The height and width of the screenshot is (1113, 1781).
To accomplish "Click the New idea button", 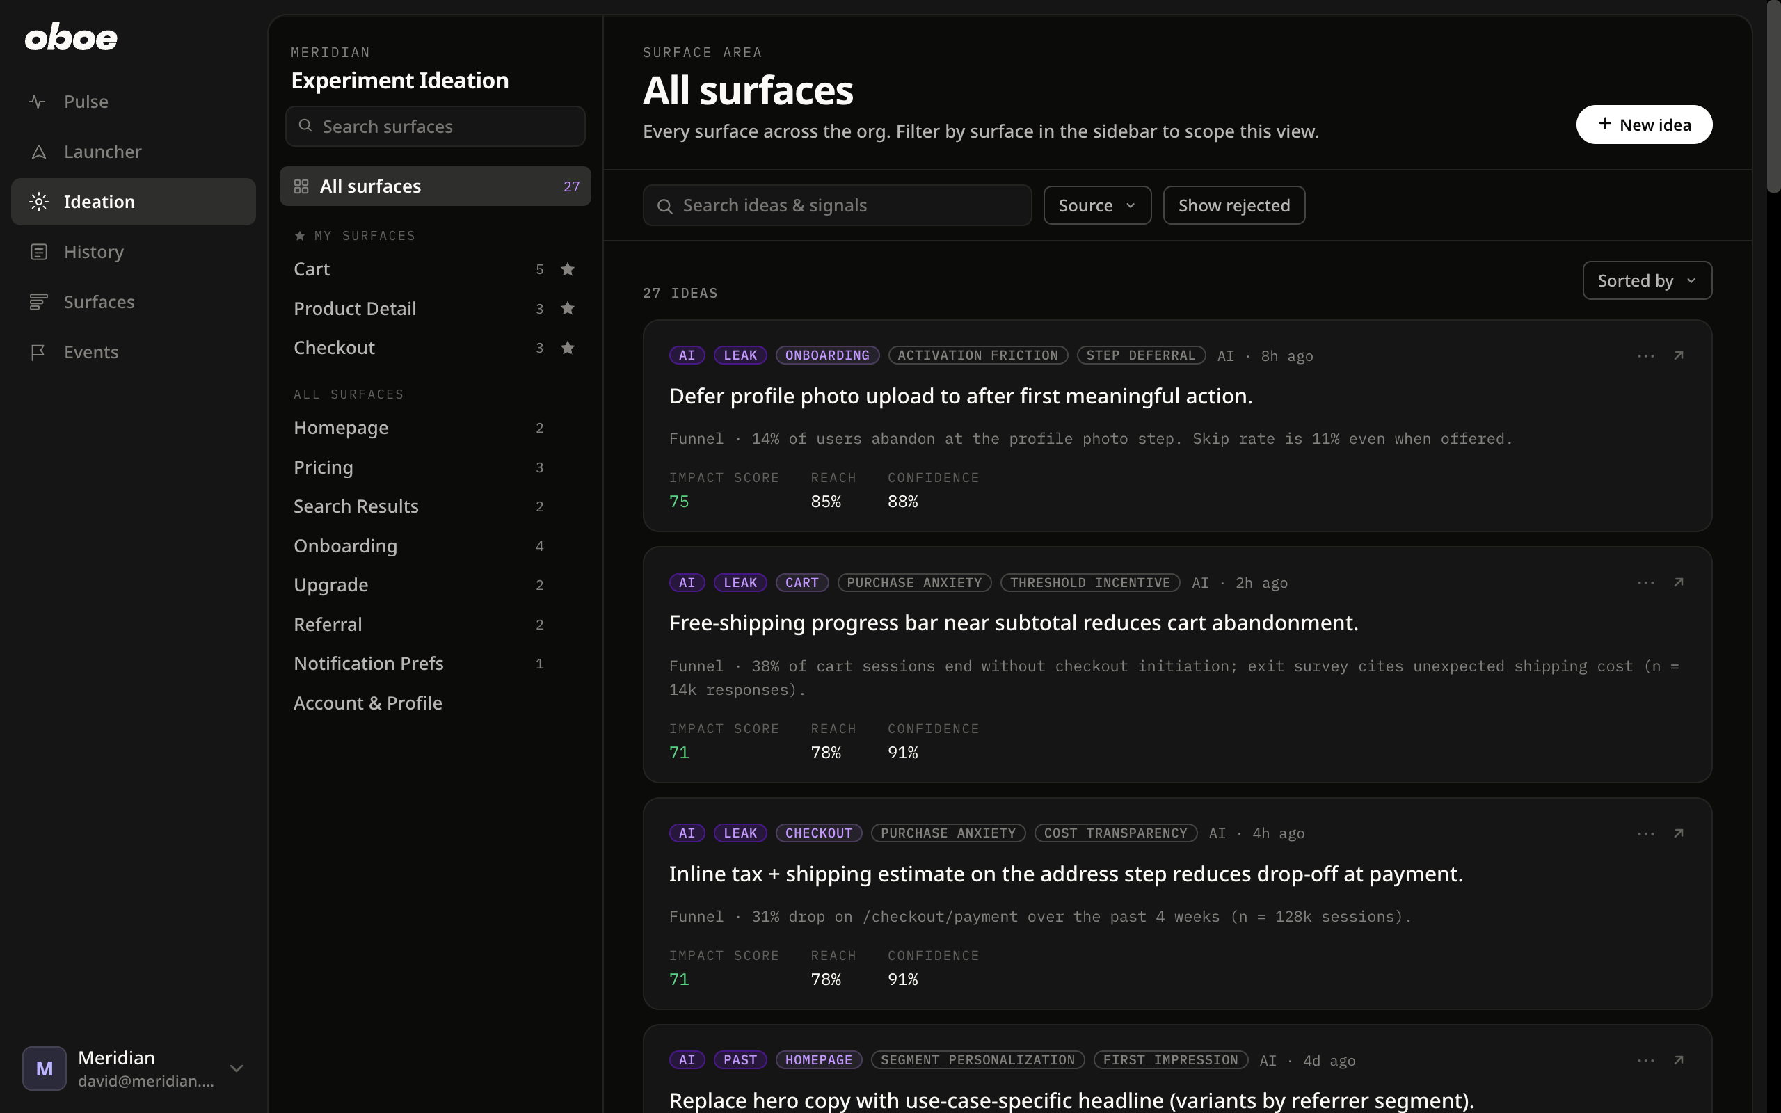I will (1643, 125).
